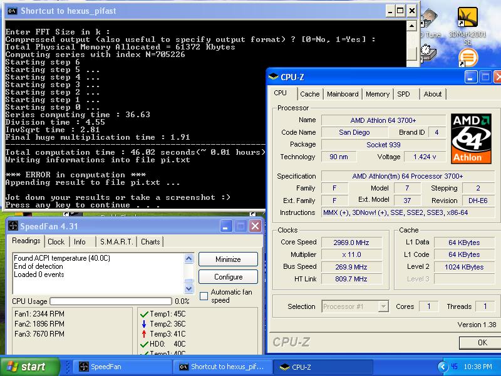Click the Revision DH-E6 value
Image resolution: width=501 pixels, height=376 pixels.
pos(478,201)
